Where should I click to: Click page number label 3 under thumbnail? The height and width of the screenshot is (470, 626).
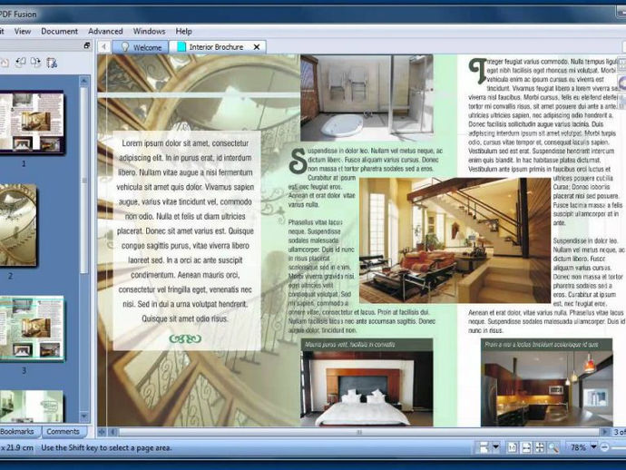(x=24, y=370)
